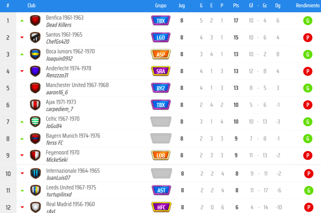The width and height of the screenshot is (321, 213).
Task: Open the TBX group badge beside Benfica
Action: coord(160,21)
